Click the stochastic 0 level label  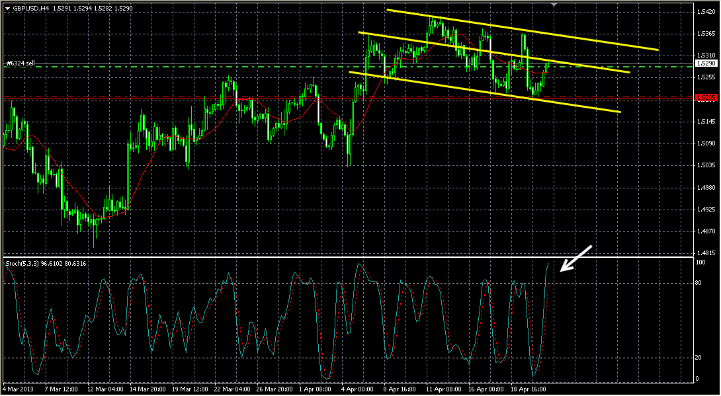click(x=698, y=379)
